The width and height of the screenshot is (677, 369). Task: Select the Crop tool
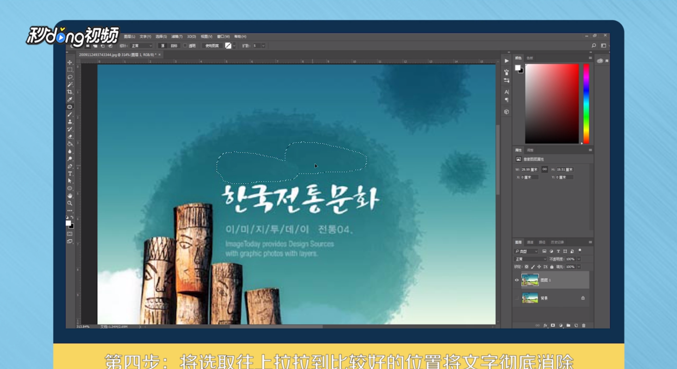pos(70,92)
